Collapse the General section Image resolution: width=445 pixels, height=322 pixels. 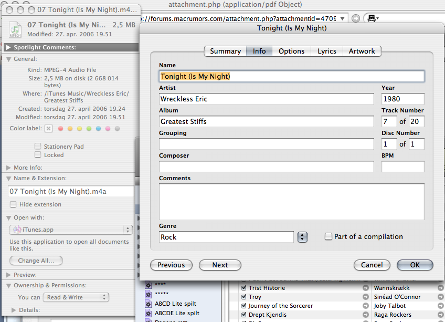(x=8, y=59)
